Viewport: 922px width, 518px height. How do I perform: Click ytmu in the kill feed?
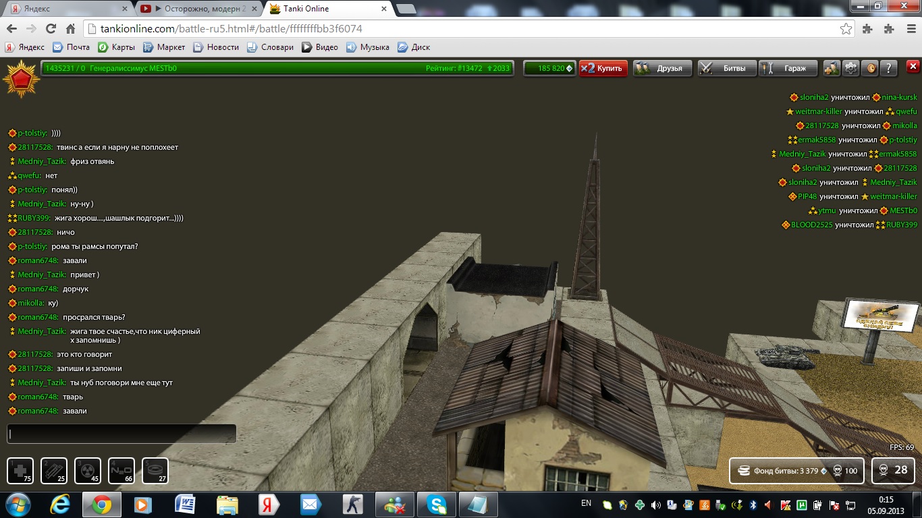coord(827,210)
